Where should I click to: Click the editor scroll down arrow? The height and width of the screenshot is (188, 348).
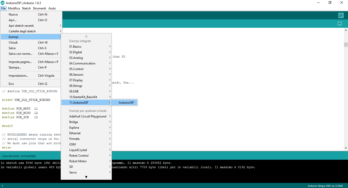(346, 148)
